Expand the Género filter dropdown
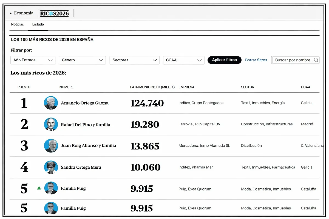329x219 pixels. (x=82, y=60)
